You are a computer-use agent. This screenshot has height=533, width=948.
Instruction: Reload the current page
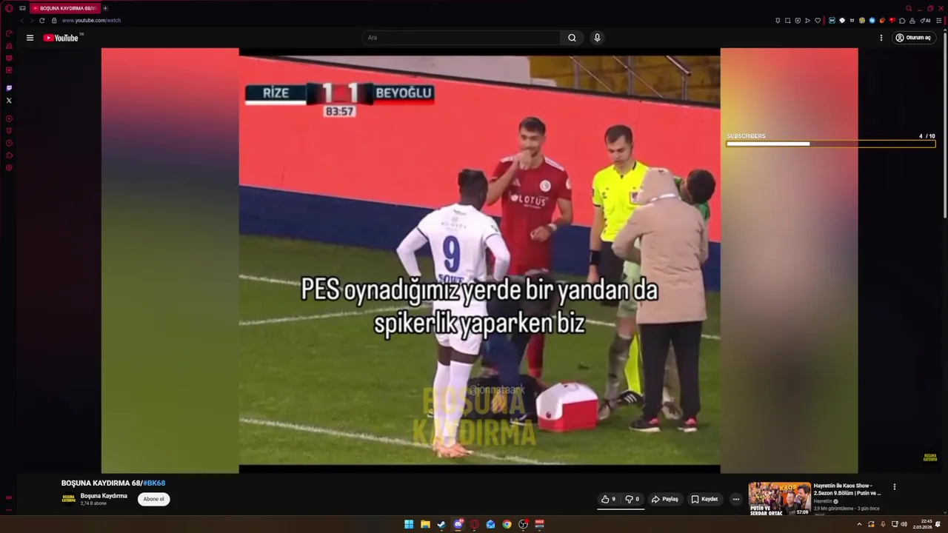click(x=42, y=21)
